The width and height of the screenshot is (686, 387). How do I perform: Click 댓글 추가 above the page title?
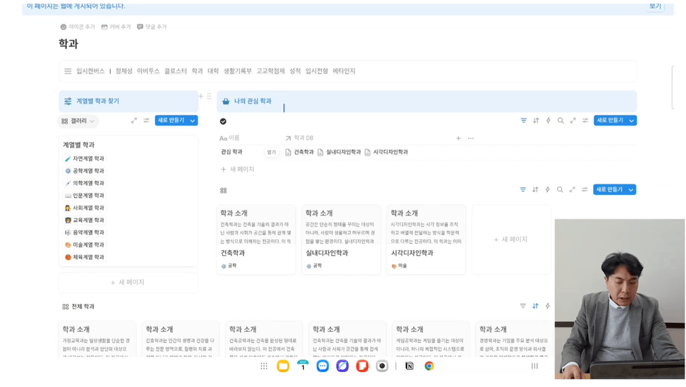(151, 26)
